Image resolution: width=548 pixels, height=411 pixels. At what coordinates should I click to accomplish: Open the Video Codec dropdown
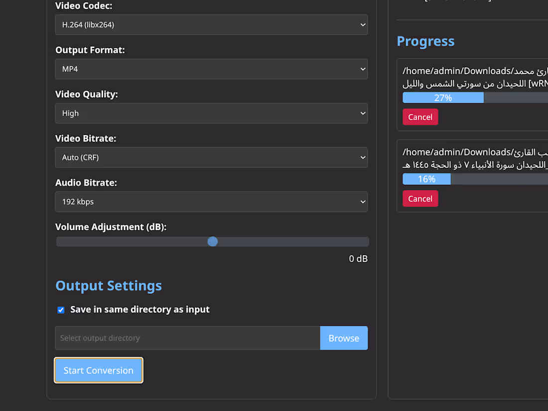[x=211, y=24]
